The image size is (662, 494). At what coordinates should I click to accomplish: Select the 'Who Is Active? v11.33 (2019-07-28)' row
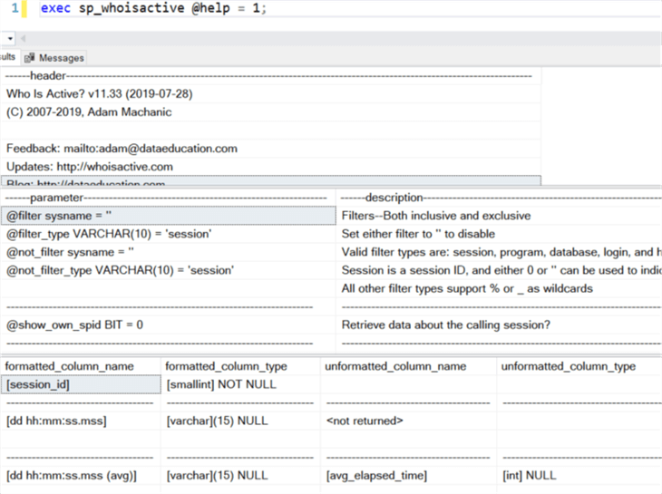271,93
